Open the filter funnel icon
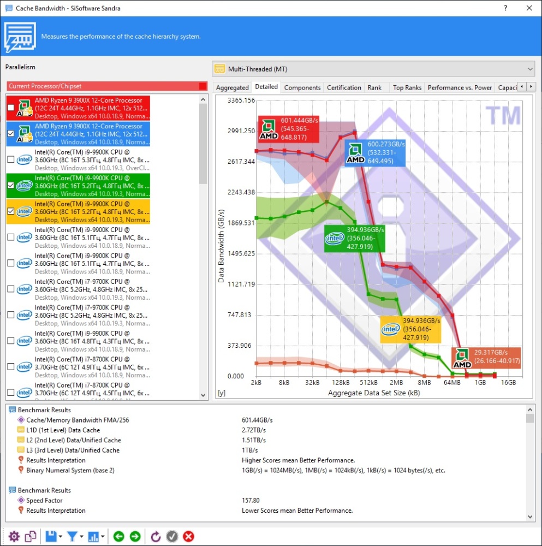The width and height of the screenshot is (542, 546). point(72,536)
